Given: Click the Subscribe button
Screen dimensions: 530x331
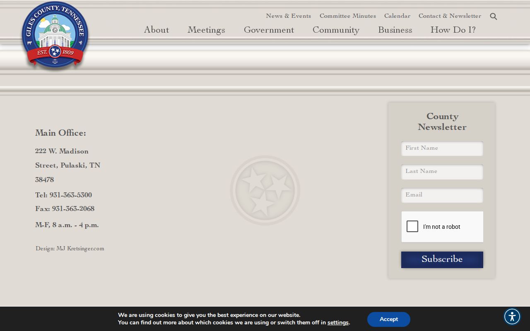Looking at the screenshot, I should coord(442,260).
